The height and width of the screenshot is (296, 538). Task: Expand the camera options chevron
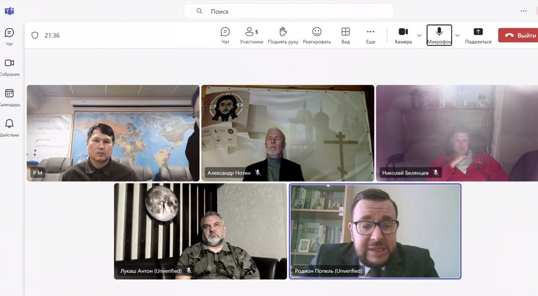[x=419, y=35]
